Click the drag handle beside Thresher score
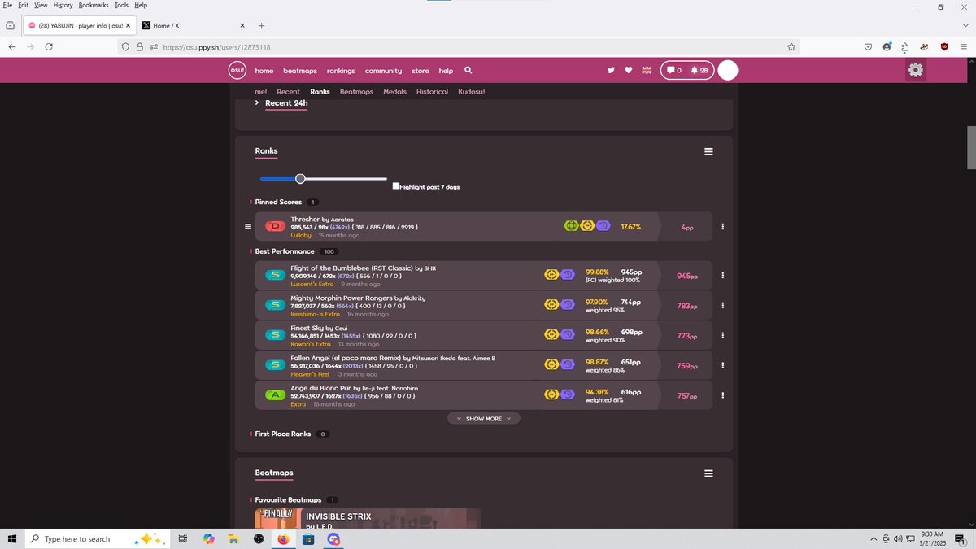The width and height of the screenshot is (976, 549). point(247,226)
